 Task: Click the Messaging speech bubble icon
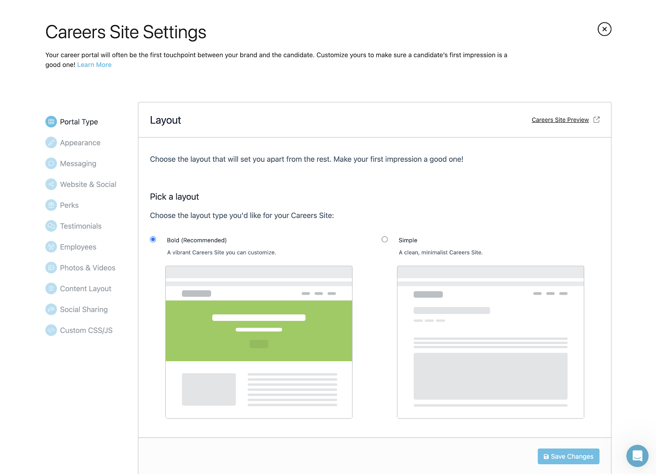click(x=51, y=163)
